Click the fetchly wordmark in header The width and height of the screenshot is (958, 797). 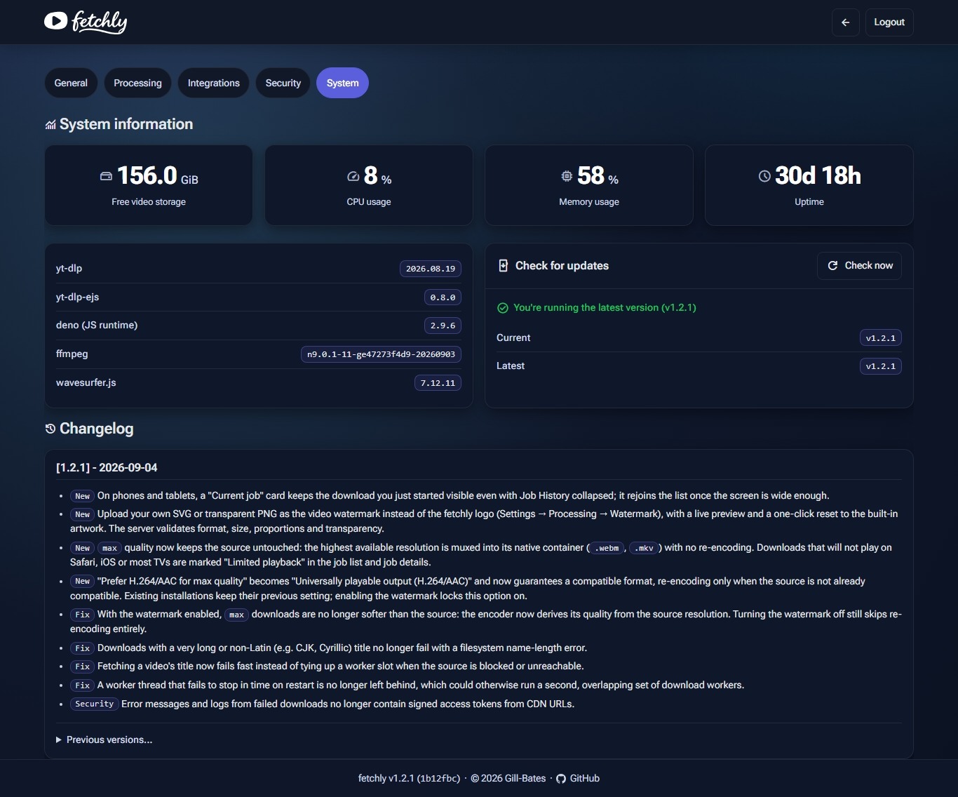[x=100, y=22]
